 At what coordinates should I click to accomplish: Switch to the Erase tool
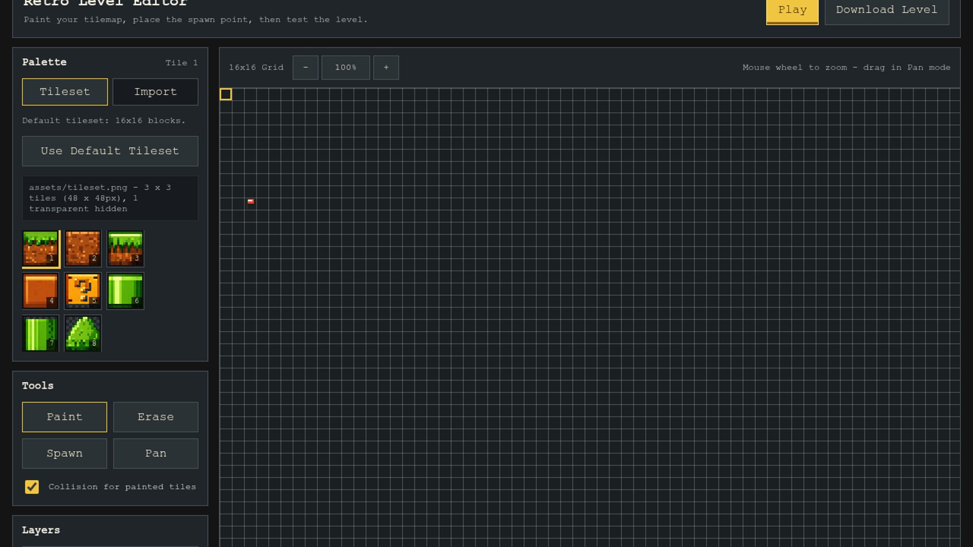coord(156,417)
